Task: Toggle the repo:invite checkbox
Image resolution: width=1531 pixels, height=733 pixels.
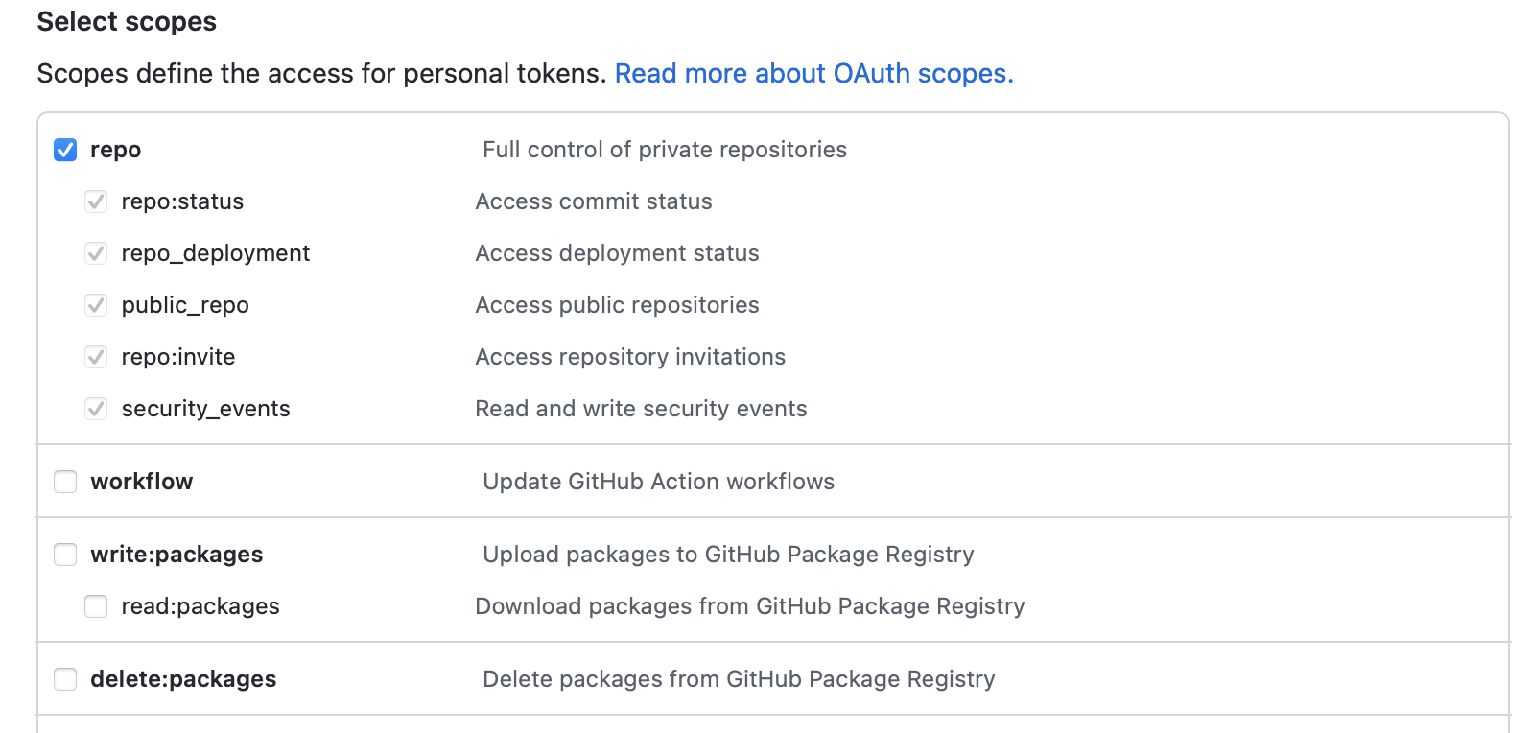Action: (96, 357)
